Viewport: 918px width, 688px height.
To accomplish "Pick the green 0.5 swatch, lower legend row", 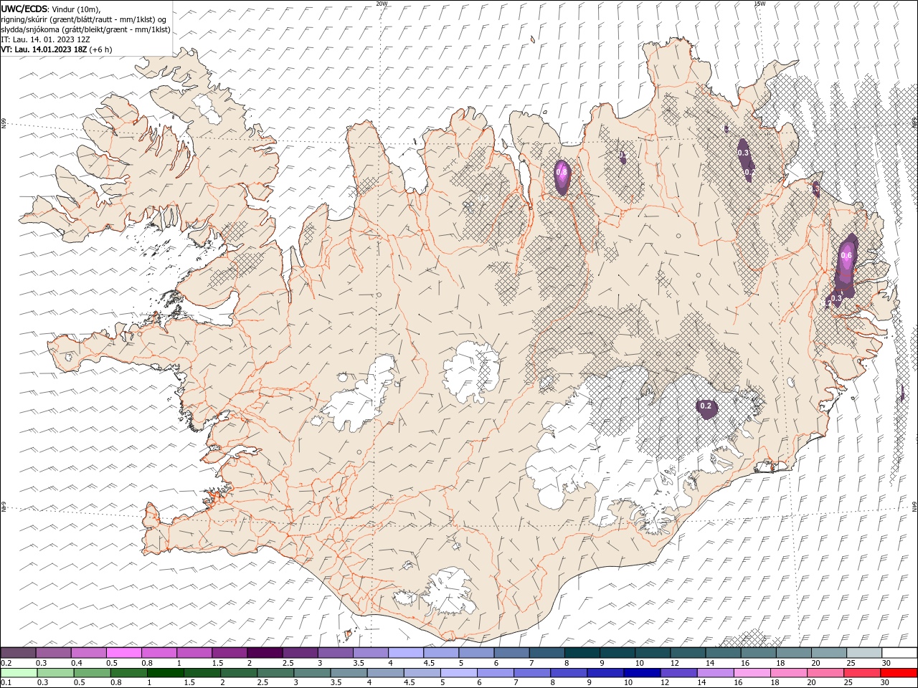I will point(92,673).
